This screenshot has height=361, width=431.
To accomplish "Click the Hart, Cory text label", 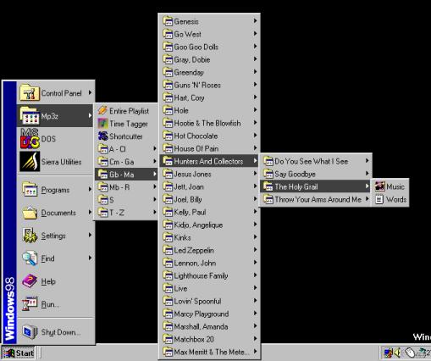I will [x=189, y=97].
